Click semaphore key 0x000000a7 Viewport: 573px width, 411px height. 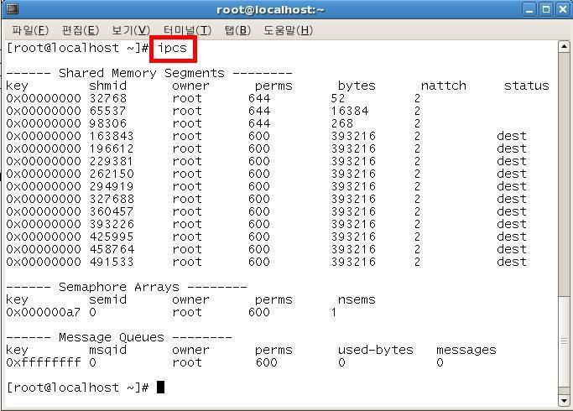tap(44, 312)
